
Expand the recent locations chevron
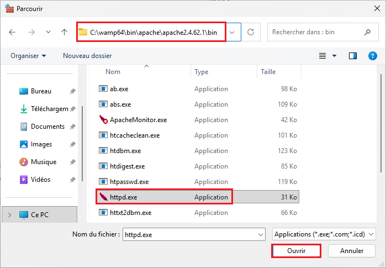pos(48,33)
